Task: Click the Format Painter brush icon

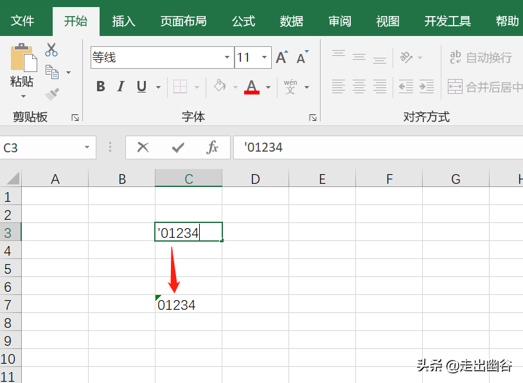Action: [52, 94]
